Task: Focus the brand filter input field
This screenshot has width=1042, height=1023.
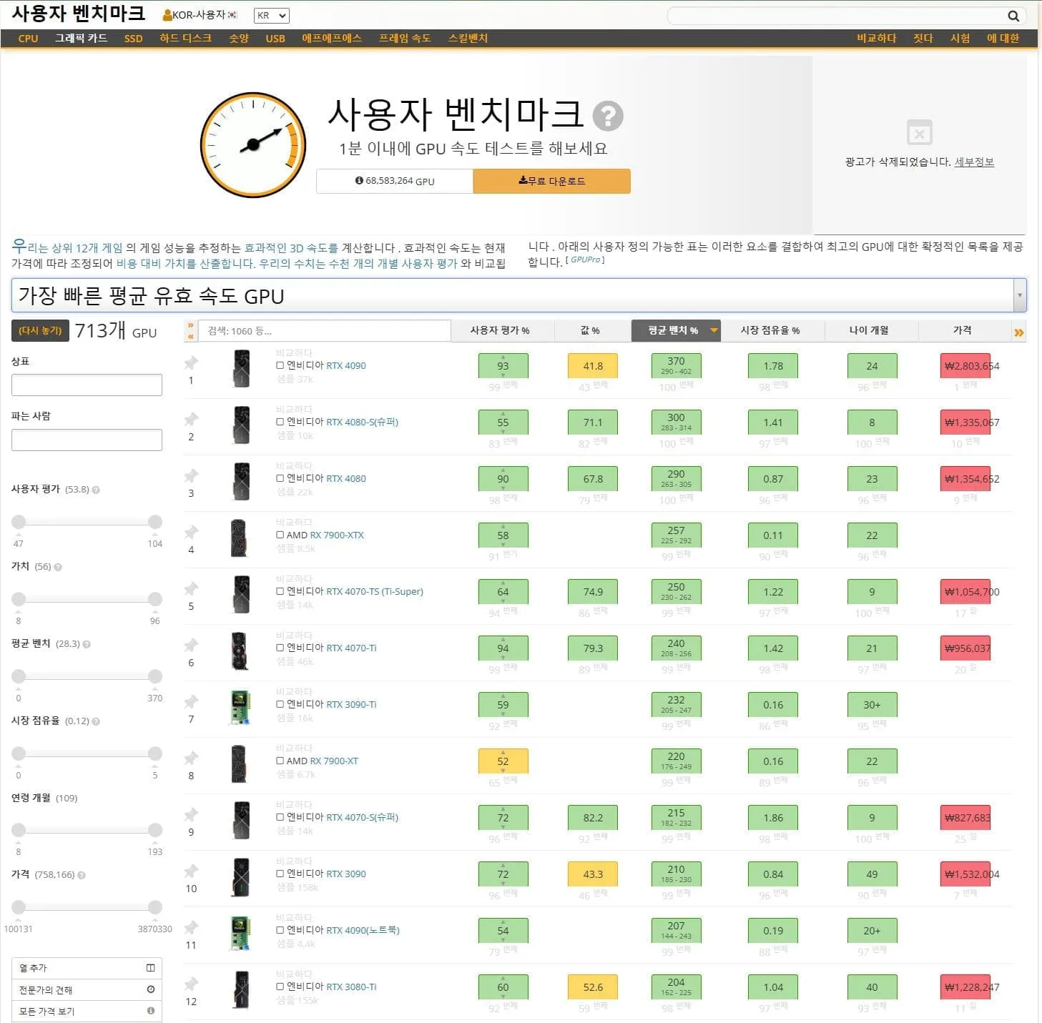Action: 87,385
